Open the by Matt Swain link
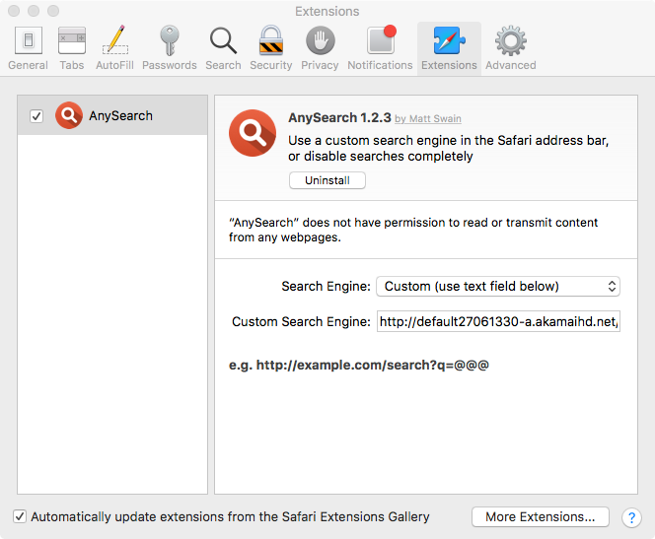The image size is (655, 539). [428, 119]
